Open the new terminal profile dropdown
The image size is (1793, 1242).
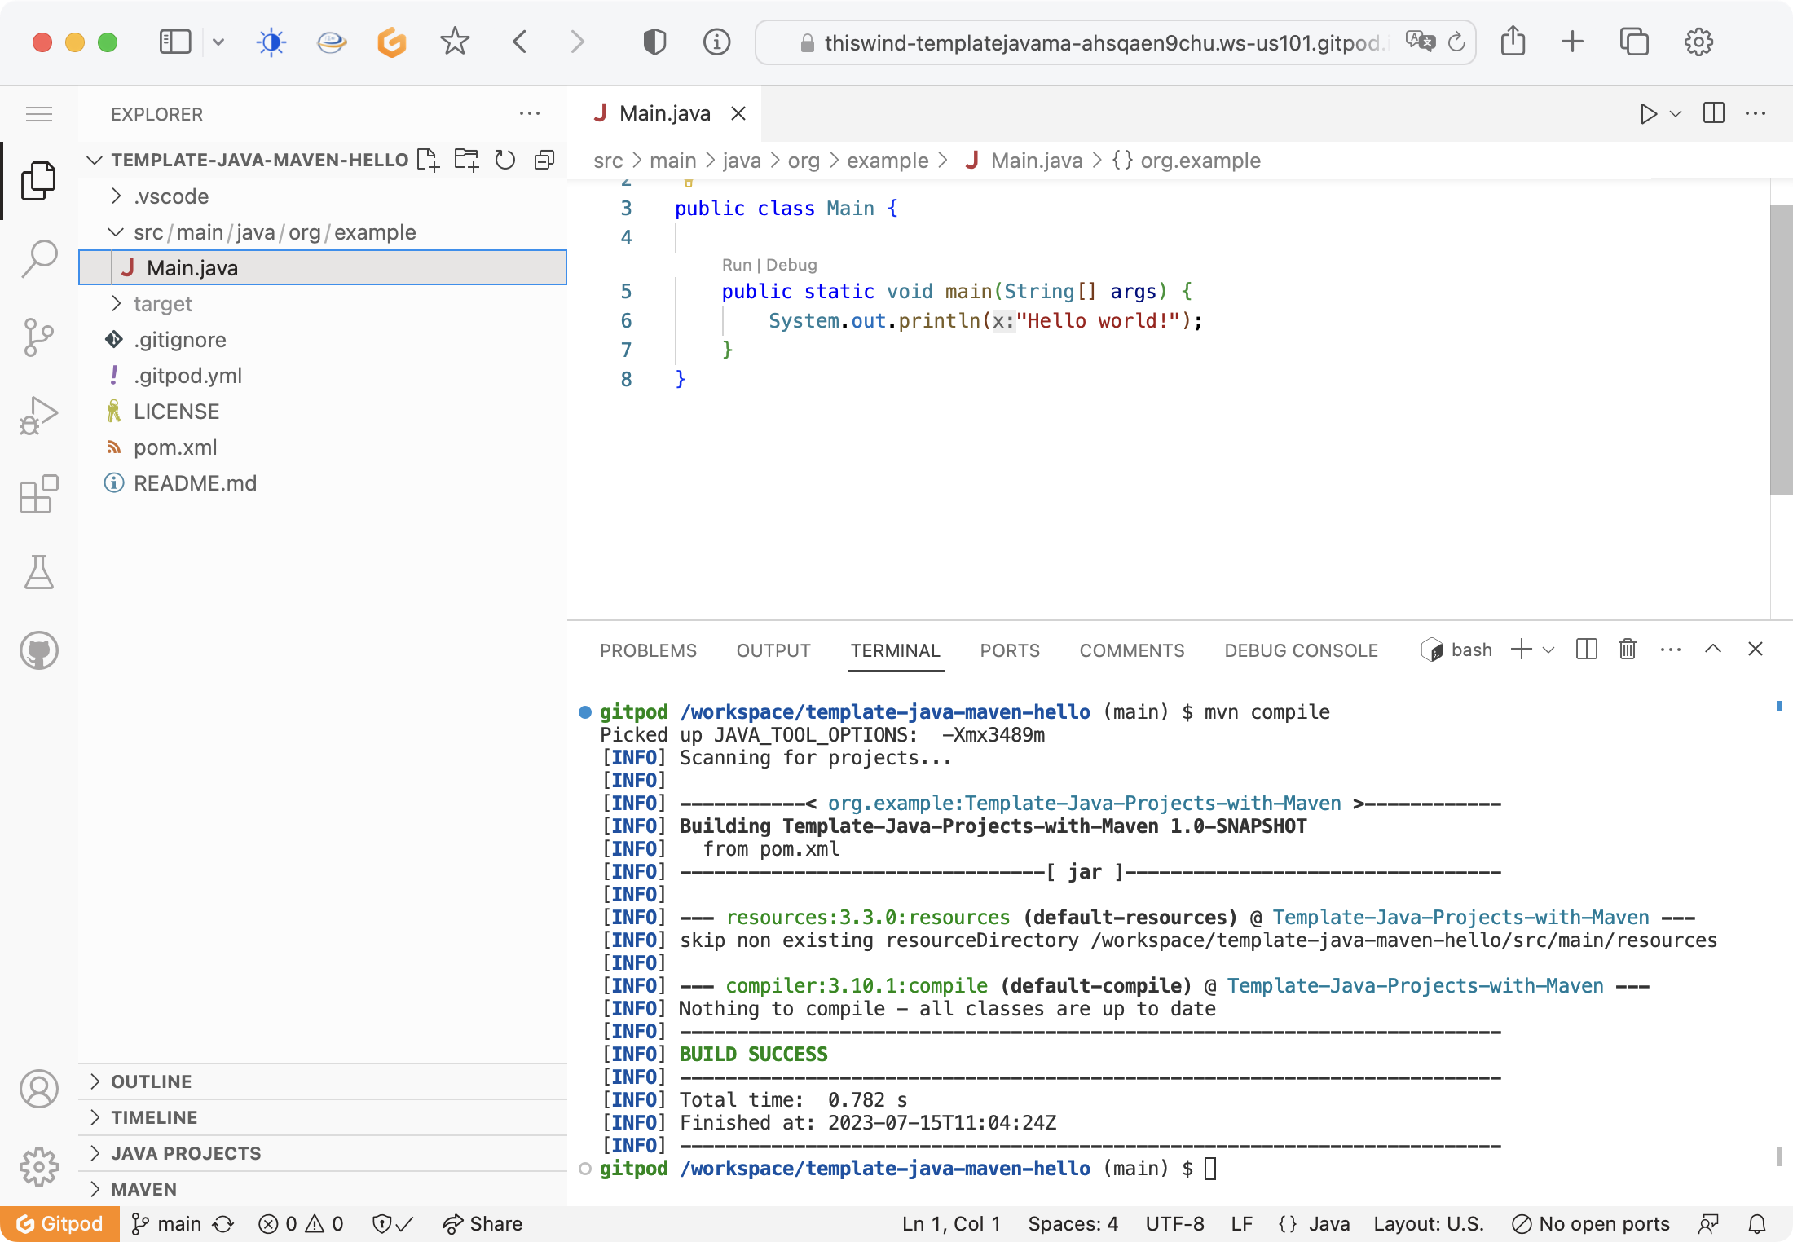click(x=1549, y=650)
